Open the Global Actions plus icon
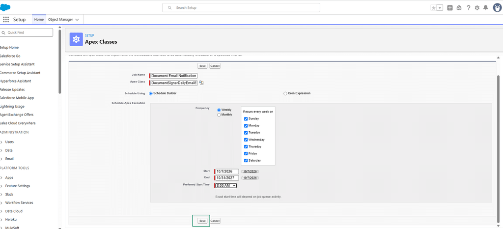Viewport: 503px width, 229px height. 450,8
